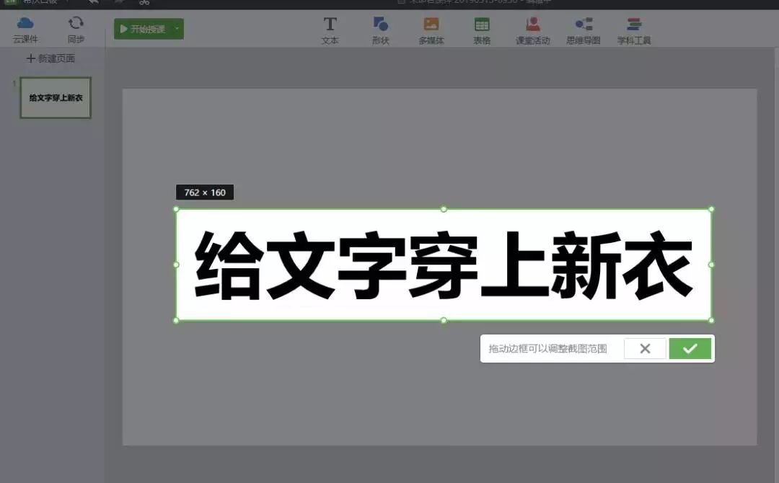The width and height of the screenshot is (779, 483).
Task: Cancel the screenshot with the X button
Action: (645, 349)
